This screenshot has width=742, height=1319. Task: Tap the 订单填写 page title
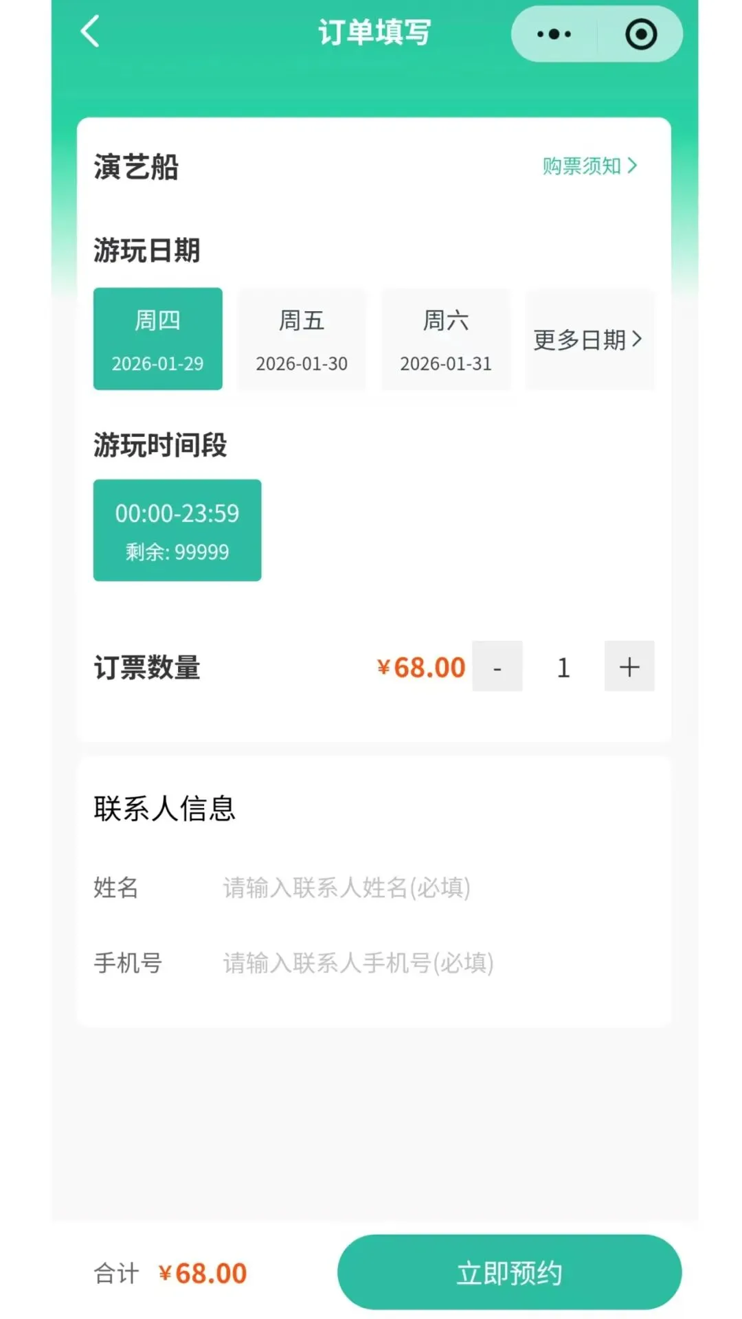(374, 32)
